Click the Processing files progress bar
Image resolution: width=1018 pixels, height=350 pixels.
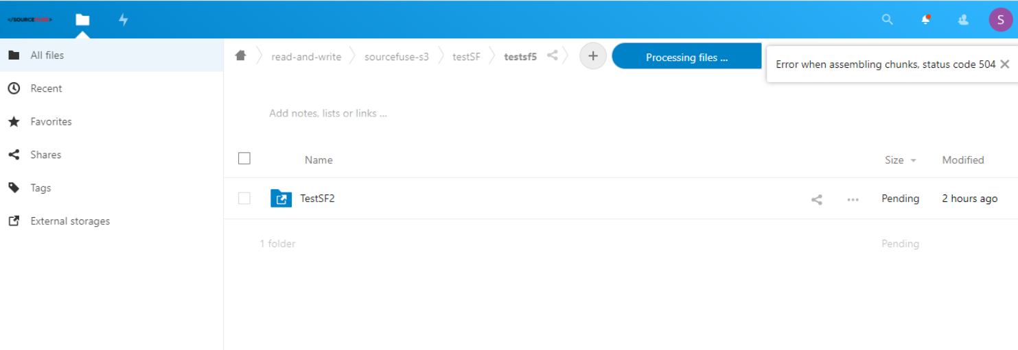pyautogui.click(x=686, y=56)
